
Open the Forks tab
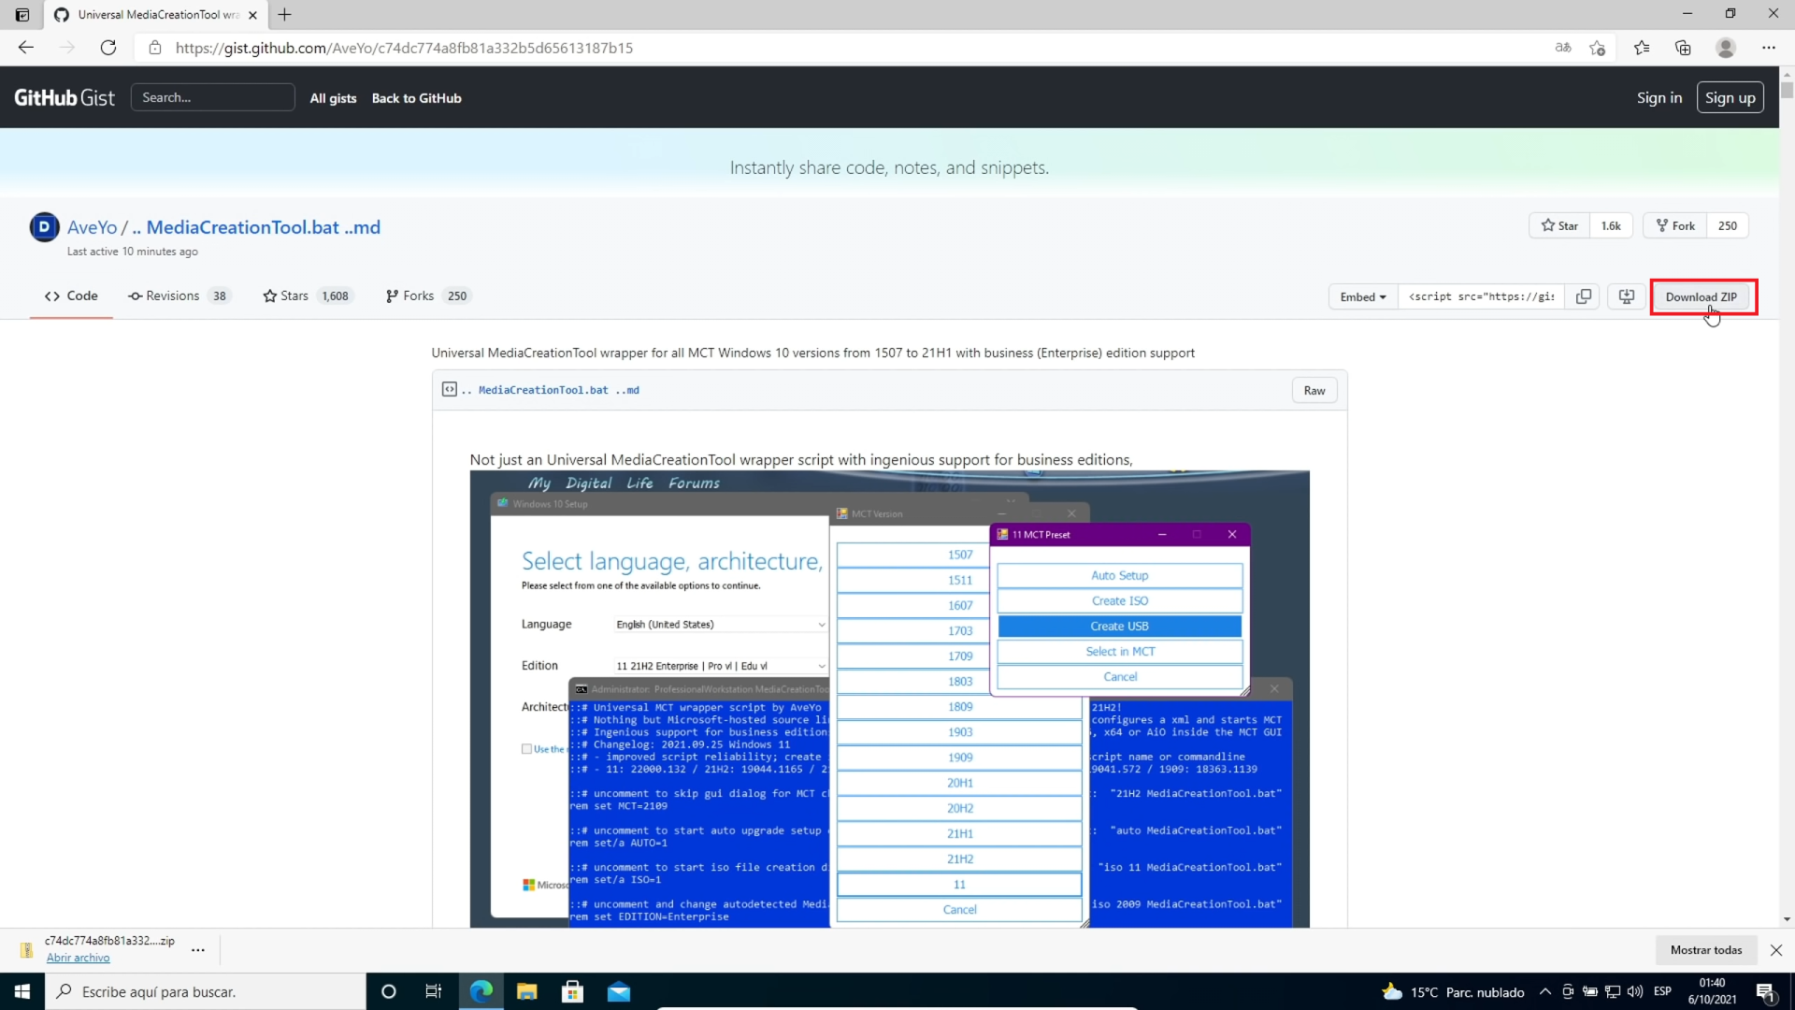pos(418,296)
